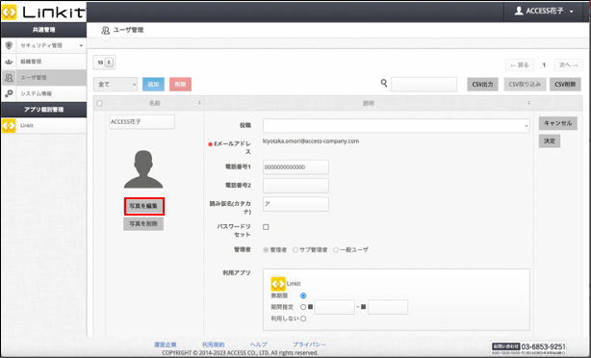Viewport: 591px width, 358px height.
Task: Click the 読み仮名 input field
Action: 295,204
